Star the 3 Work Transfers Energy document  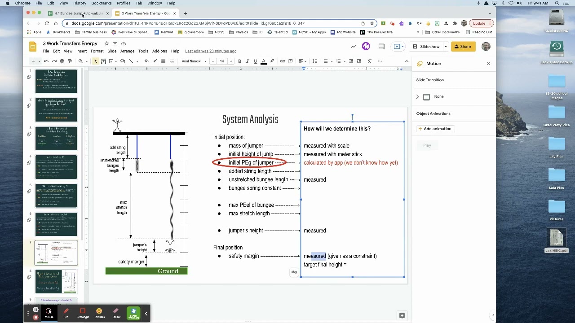coord(106,44)
